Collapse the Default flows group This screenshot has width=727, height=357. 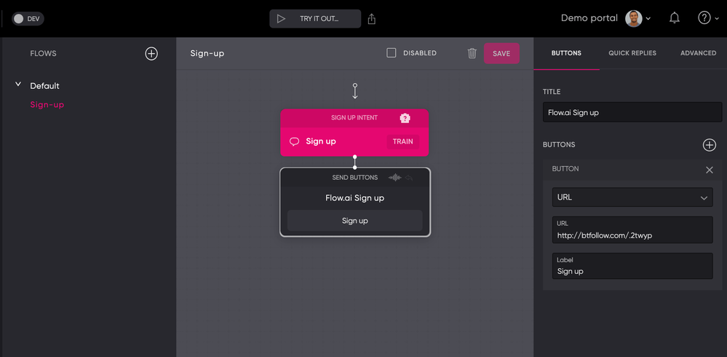coord(18,85)
